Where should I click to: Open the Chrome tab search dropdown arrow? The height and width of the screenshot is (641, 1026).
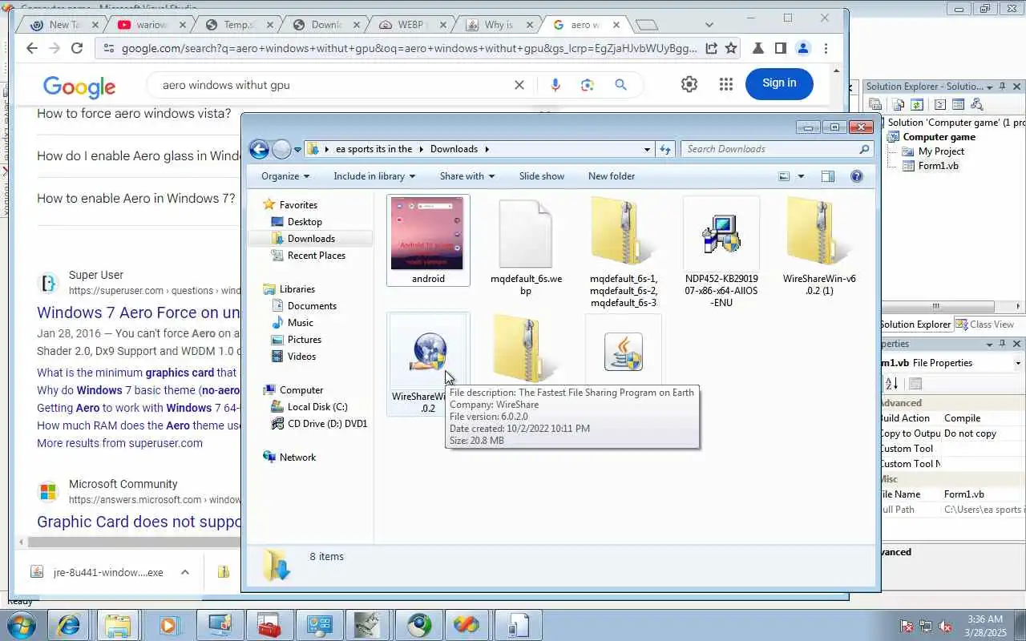(x=709, y=25)
